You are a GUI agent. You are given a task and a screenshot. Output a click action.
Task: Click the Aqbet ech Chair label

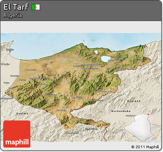pyautogui.click(x=93, y=65)
